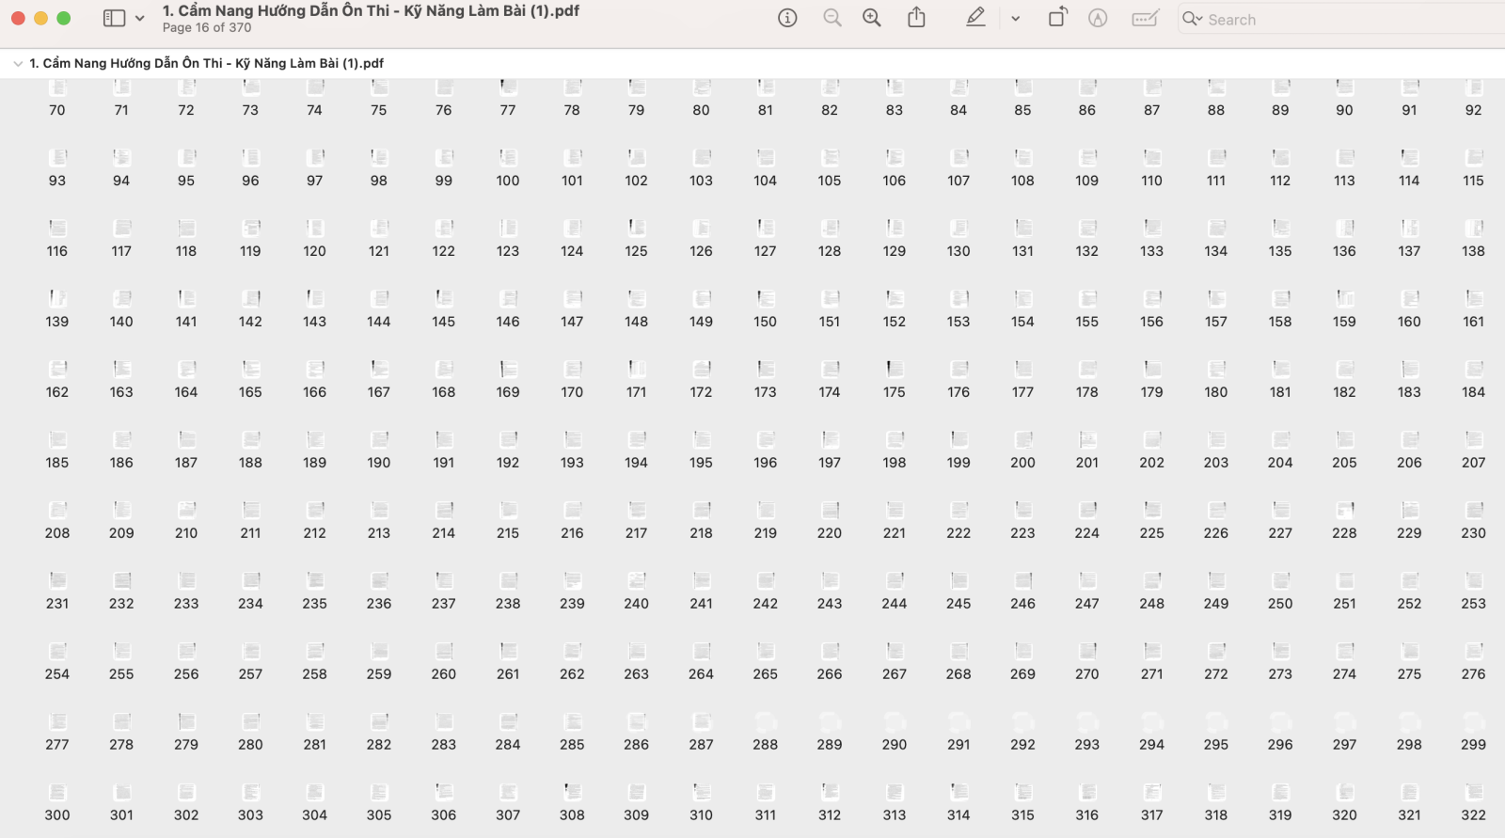The height and width of the screenshot is (838, 1505).
Task: Expand the highlight color dropdown arrow
Action: pyautogui.click(x=1016, y=19)
